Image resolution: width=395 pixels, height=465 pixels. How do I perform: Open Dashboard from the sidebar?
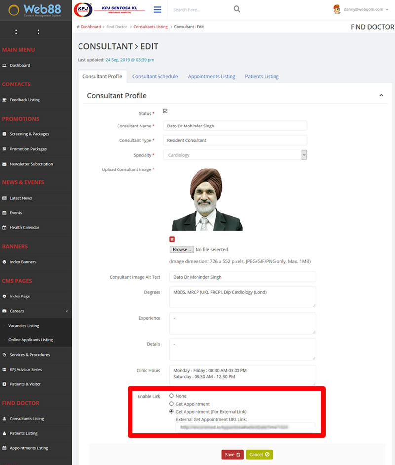coord(20,65)
